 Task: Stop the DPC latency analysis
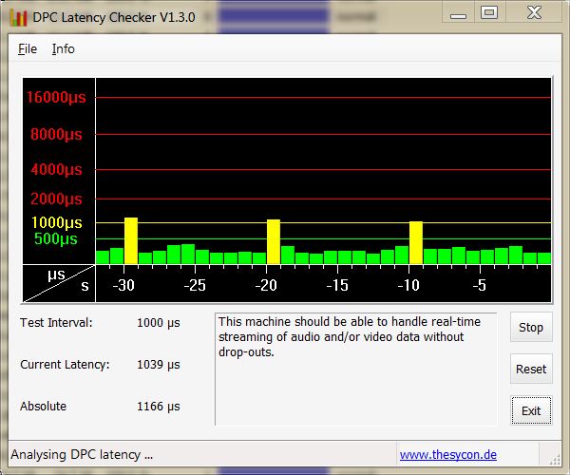click(531, 327)
